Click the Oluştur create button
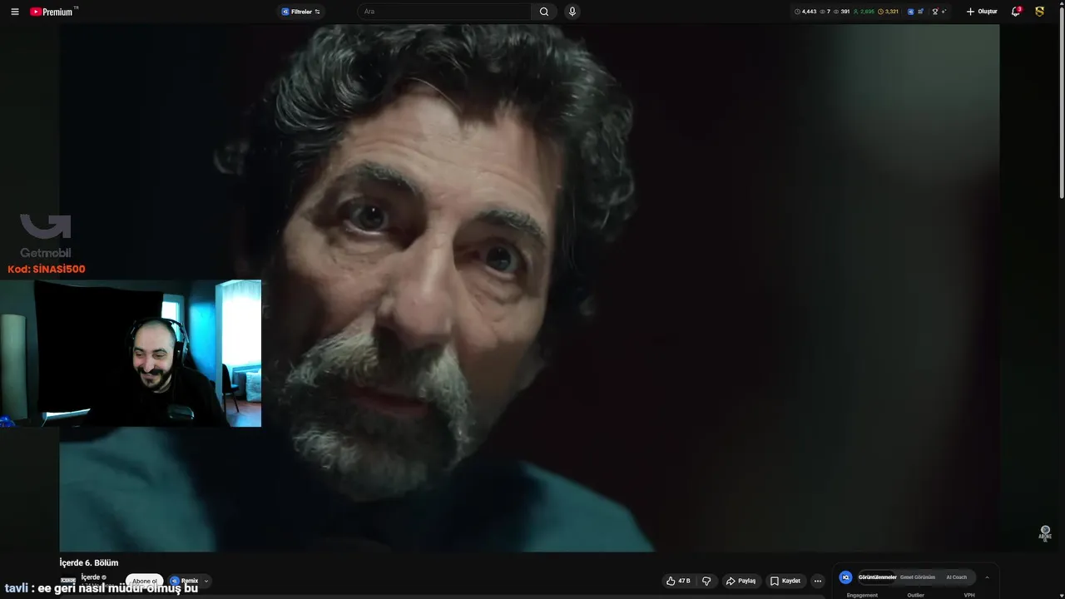This screenshot has width=1065, height=599. click(x=982, y=12)
